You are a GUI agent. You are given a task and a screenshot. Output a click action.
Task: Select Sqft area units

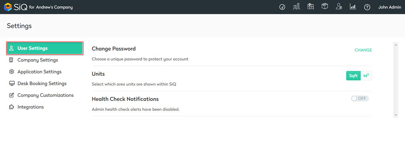353,76
